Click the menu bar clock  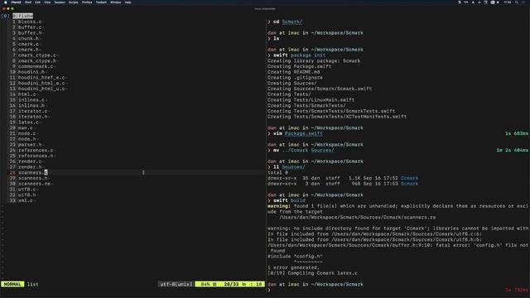point(508,2)
